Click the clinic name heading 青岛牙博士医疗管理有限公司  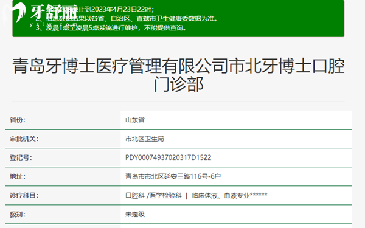[178, 75]
